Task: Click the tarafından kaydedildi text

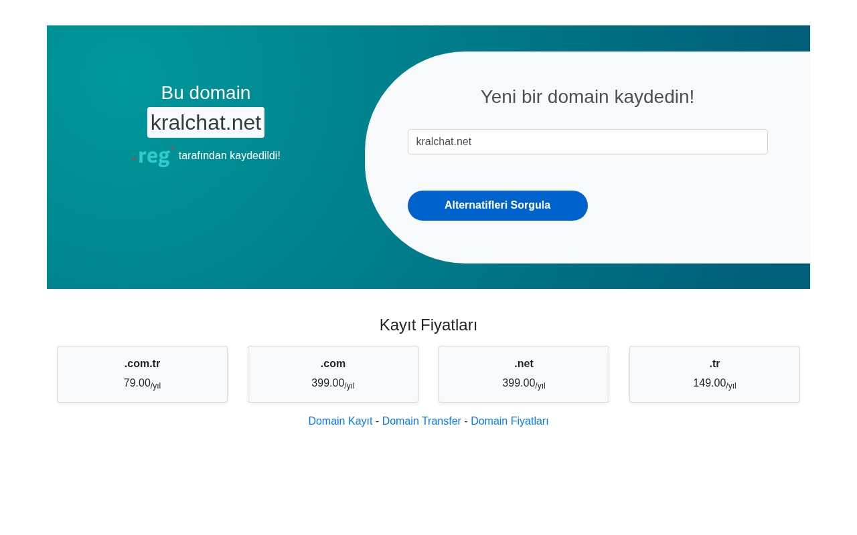Action: [x=230, y=156]
